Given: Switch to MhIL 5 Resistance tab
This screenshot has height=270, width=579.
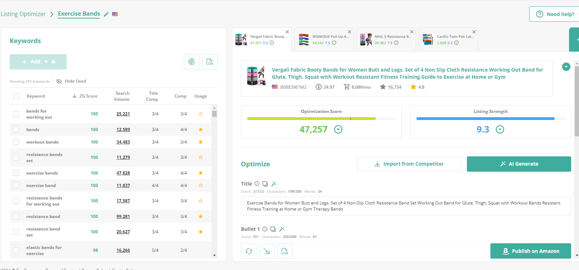Looking at the screenshot, I should pyautogui.click(x=386, y=40).
